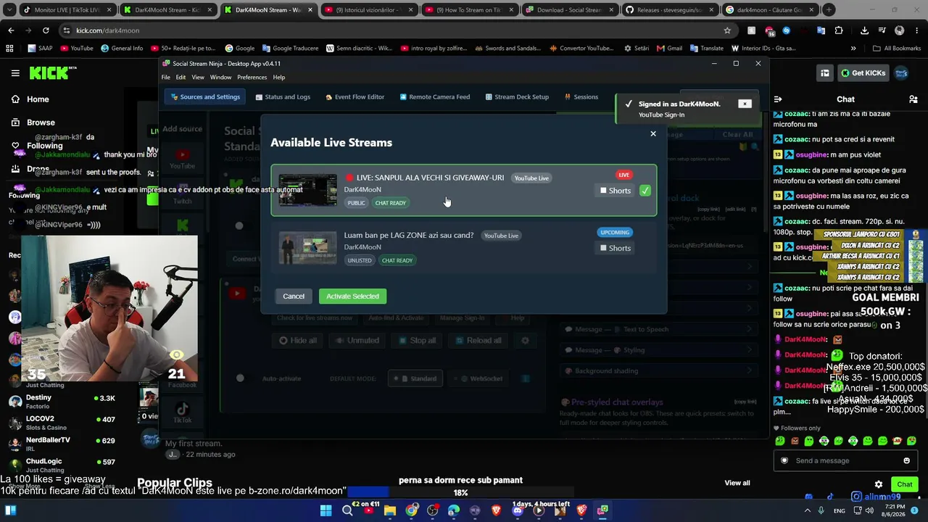Bookmark this page with the star icon
928x522 pixels.
727,30
